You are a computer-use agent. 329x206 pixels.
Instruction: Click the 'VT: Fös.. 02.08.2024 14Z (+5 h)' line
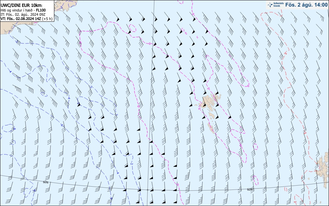click(x=26, y=19)
